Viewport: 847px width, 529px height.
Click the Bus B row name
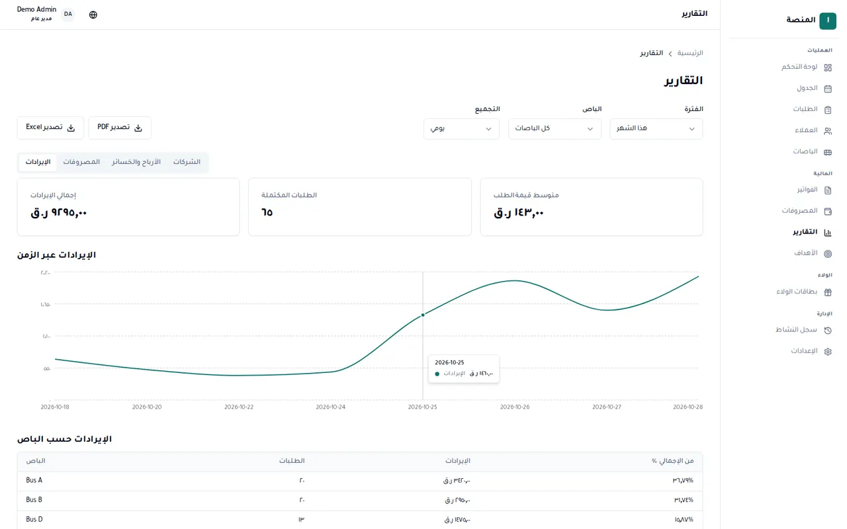(x=34, y=500)
